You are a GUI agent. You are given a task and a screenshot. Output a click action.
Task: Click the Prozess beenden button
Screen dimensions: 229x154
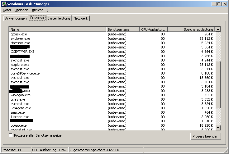point(206,136)
